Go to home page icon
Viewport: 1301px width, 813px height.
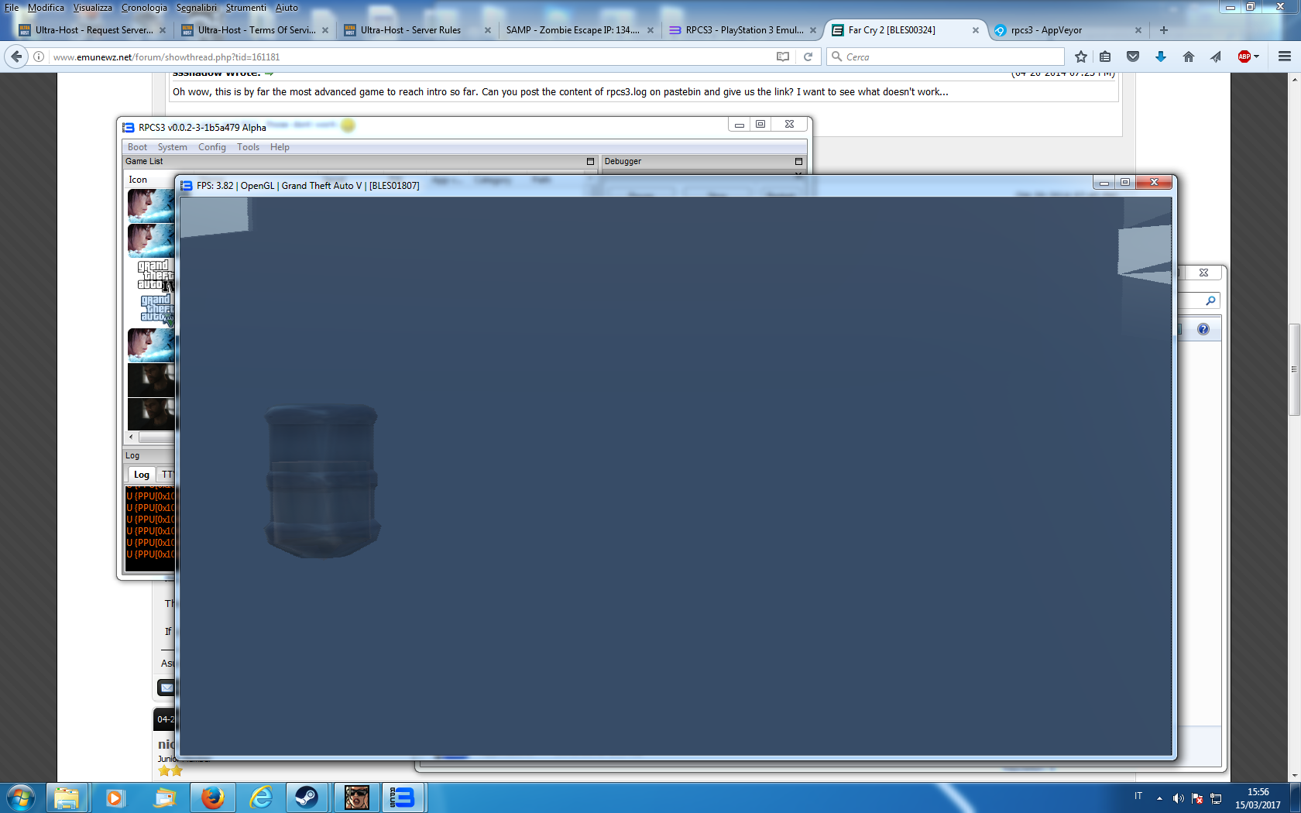(x=1189, y=57)
